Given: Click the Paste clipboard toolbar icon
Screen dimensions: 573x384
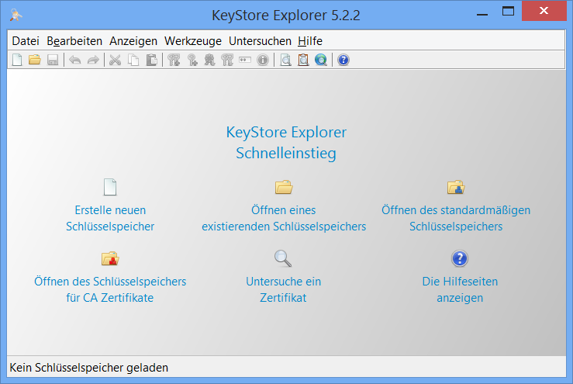Looking at the screenshot, I should 152,61.
